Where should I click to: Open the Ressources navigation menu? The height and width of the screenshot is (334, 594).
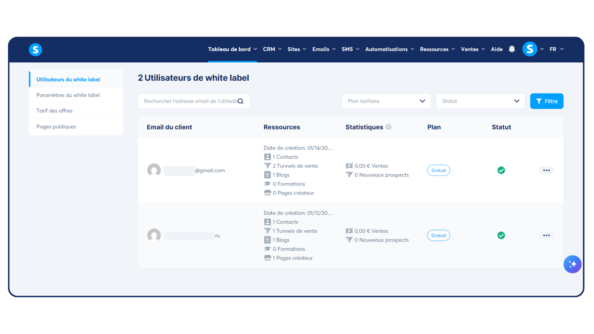438,49
